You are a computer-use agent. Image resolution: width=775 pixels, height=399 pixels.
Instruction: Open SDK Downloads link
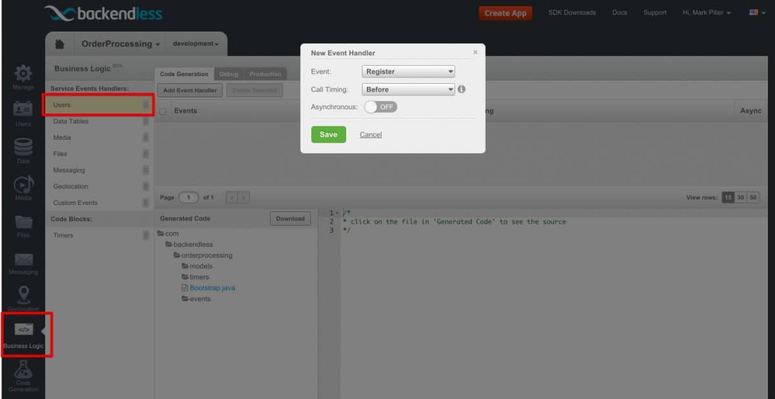(x=572, y=12)
